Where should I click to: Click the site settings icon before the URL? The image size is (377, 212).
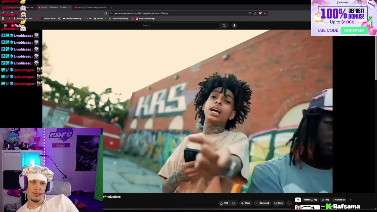111,13
